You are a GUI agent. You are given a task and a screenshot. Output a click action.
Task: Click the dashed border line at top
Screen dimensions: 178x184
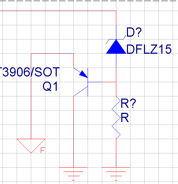pyautogui.click(x=89, y=1)
